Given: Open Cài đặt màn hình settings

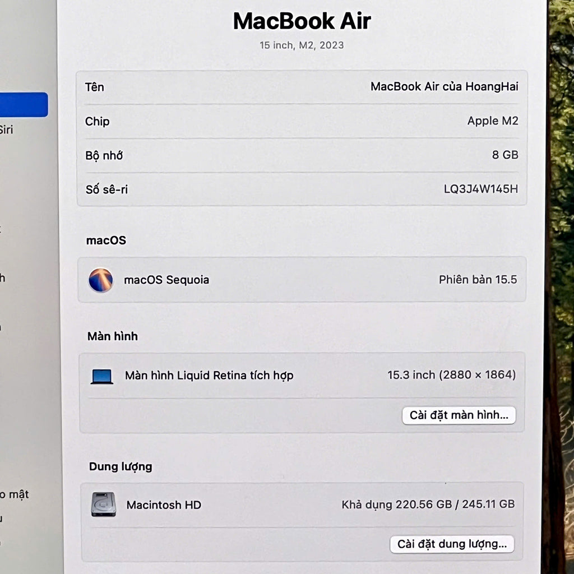Looking at the screenshot, I should (x=459, y=415).
